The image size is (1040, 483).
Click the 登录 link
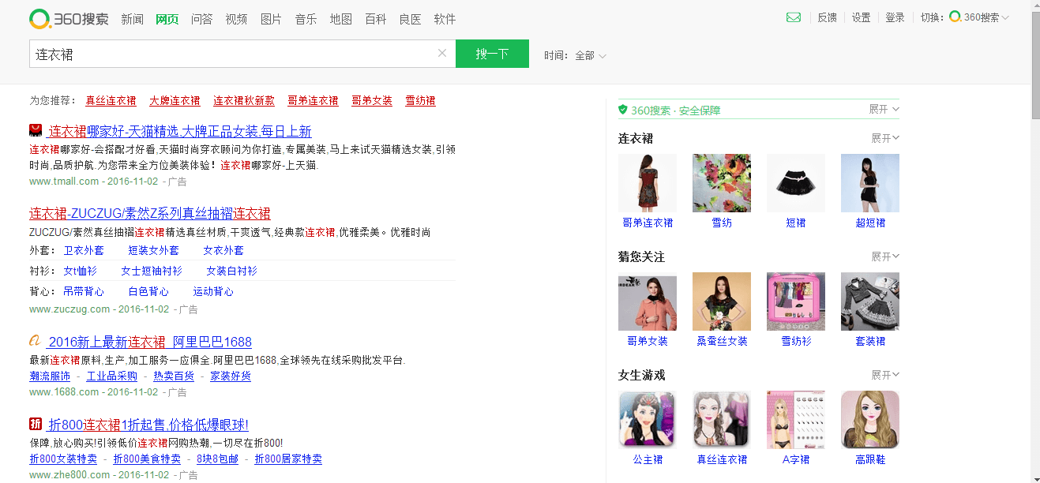click(x=895, y=17)
